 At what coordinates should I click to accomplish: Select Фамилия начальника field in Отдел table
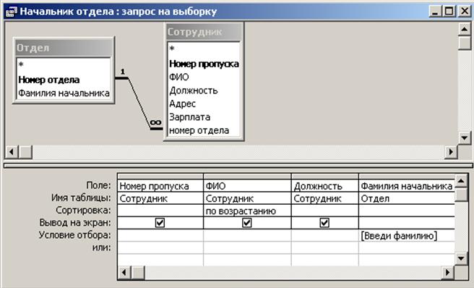pyautogui.click(x=64, y=93)
